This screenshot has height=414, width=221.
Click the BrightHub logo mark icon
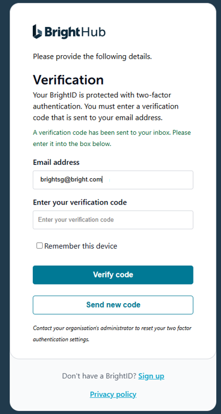(37, 32)
